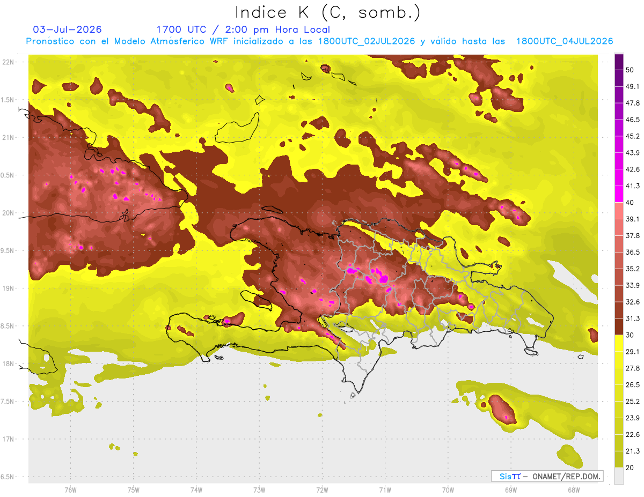This screenshot has width=644, height=497.
Task: Select the date text "03-Jul-2026"
Action: 67,29
